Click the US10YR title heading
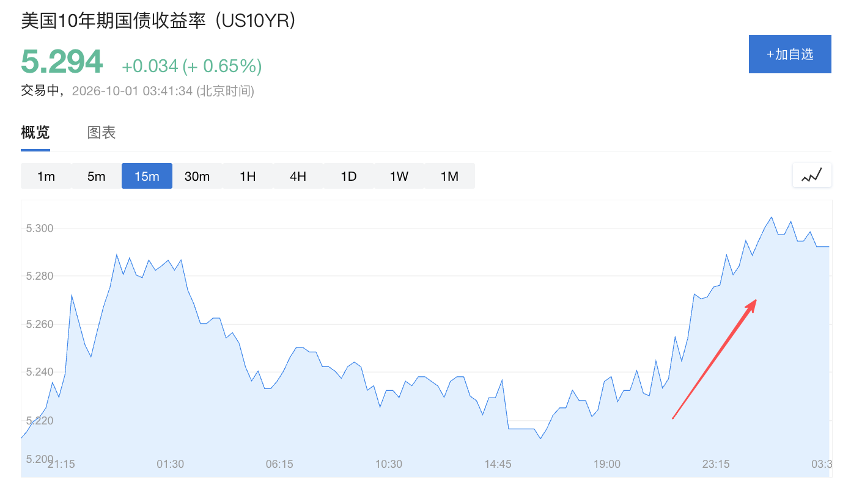 (159, 21)
